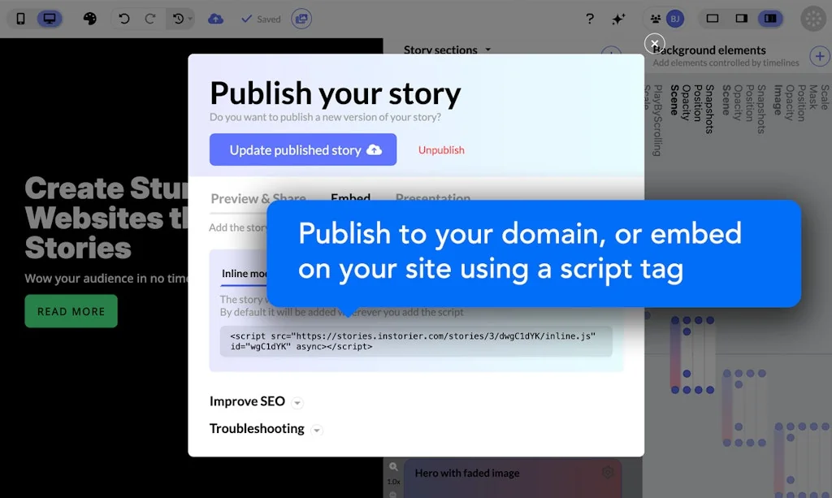Select the embed script code snippet

coord(415,342)
